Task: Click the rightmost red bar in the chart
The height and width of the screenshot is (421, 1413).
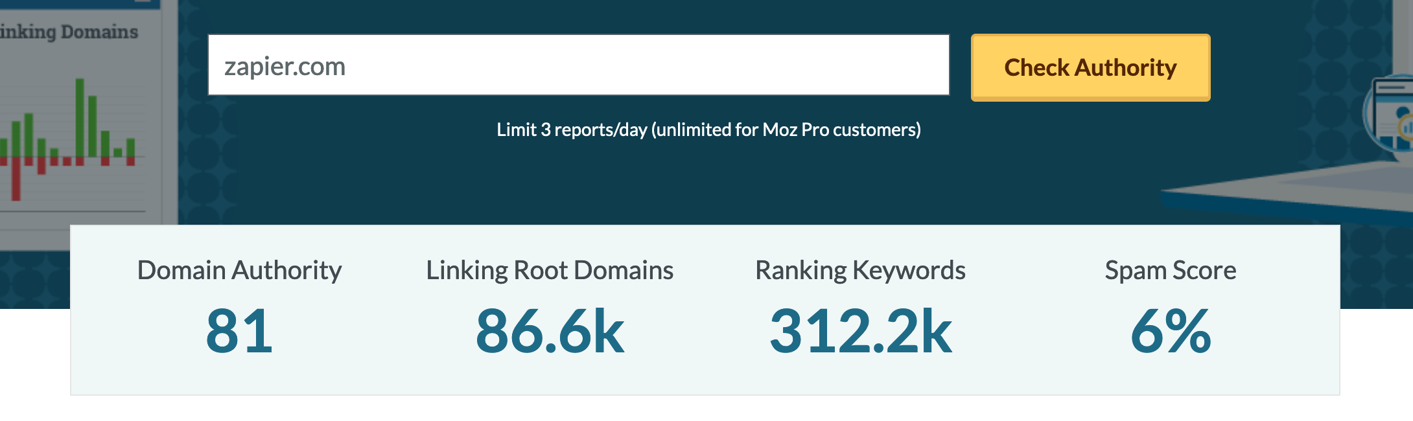Action: (x=130, y=161)
